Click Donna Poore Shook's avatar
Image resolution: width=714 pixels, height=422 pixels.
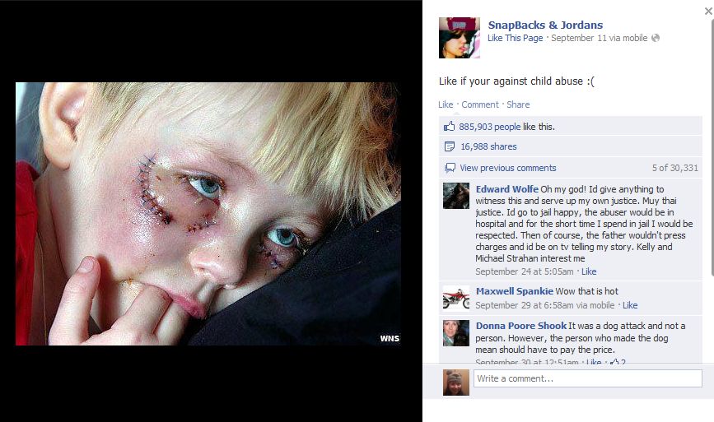point(455,333)
